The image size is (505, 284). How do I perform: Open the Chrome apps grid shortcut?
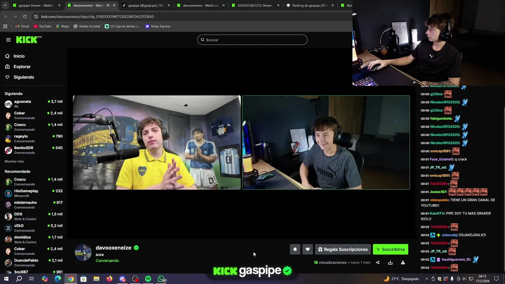(x=5, y=26)
